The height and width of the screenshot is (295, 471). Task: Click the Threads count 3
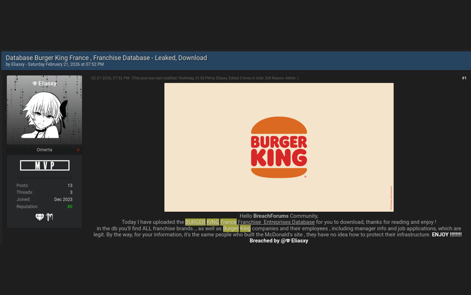(x=71, y=193)
